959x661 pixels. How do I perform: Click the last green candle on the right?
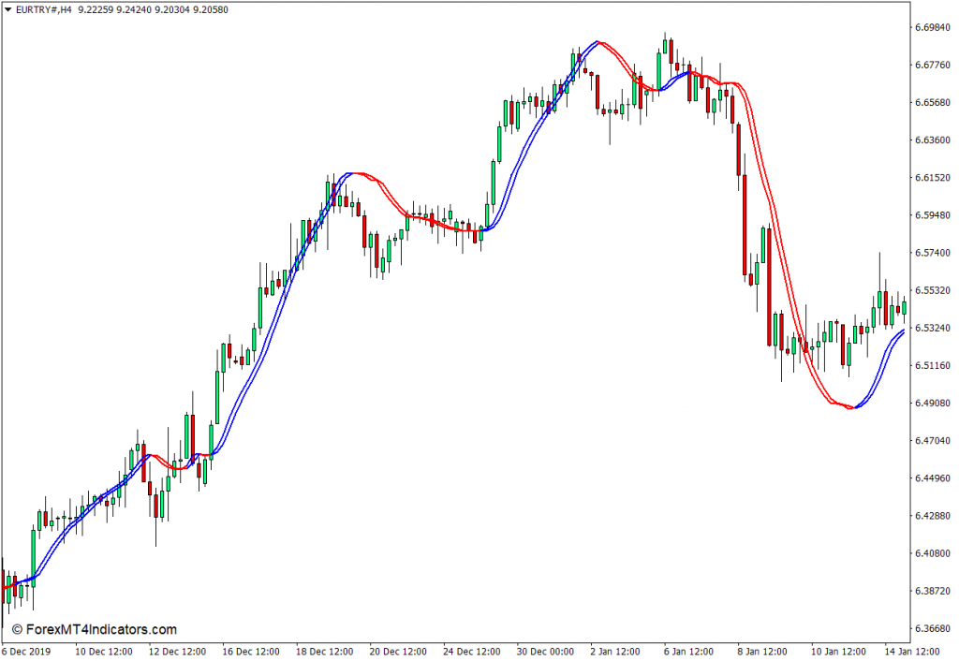[904, 306]
